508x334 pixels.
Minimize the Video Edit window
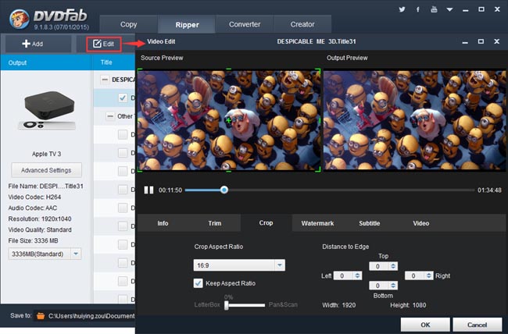465,42
